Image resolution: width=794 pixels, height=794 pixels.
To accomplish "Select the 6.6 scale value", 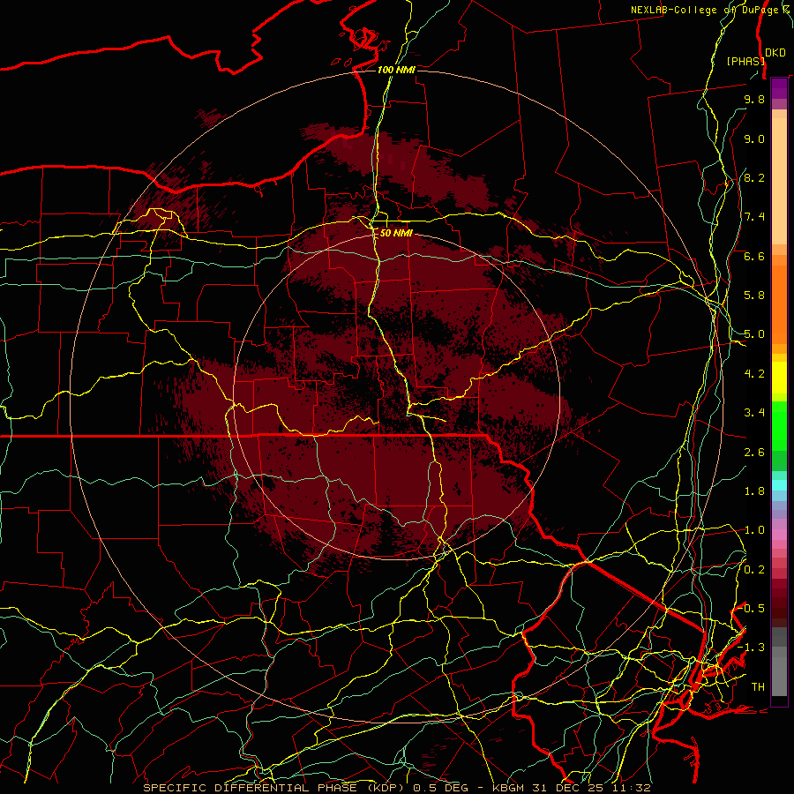I will coord(754,256).
